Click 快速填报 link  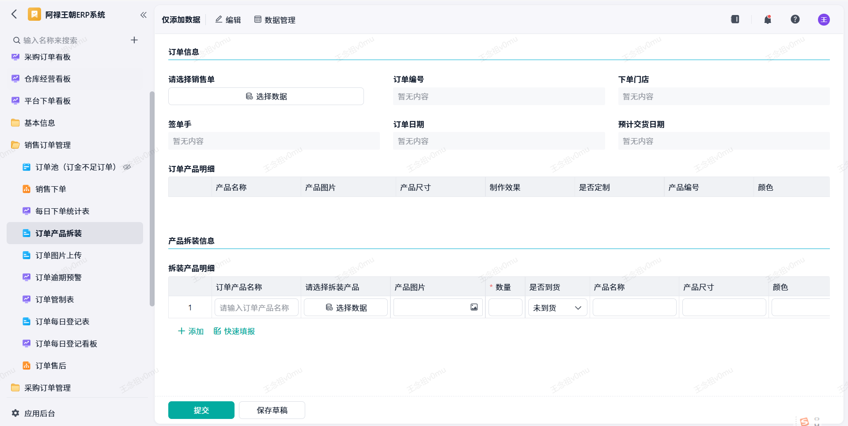(x=234, y=331)
